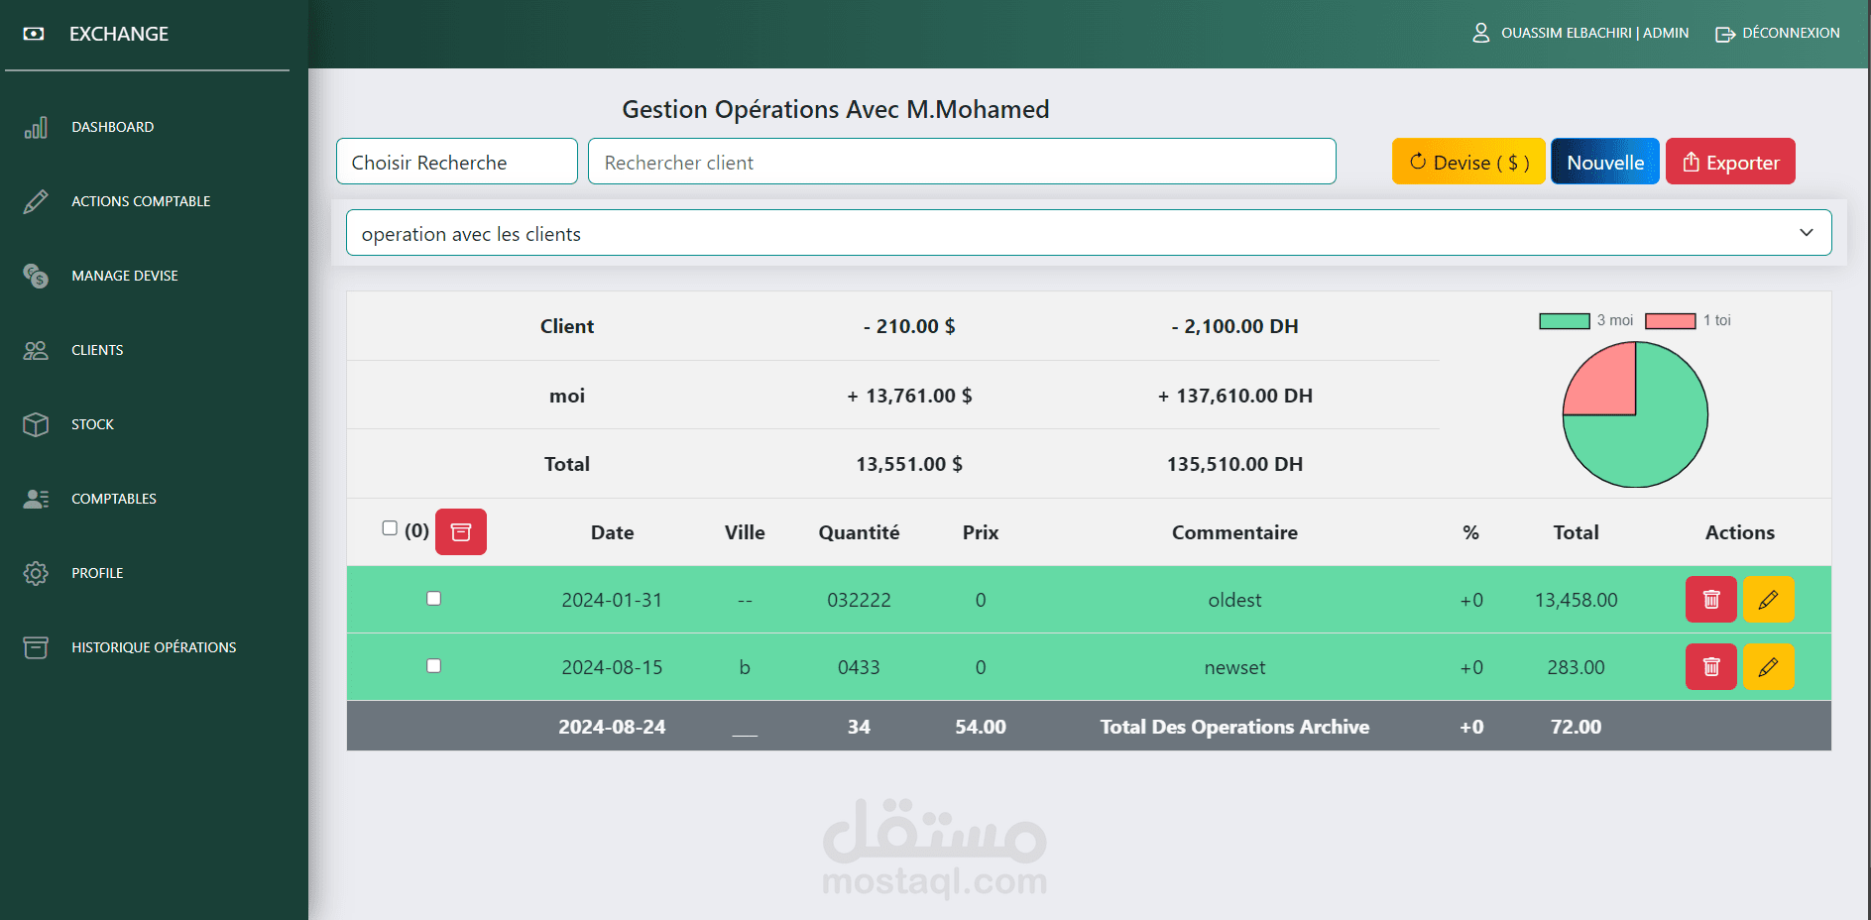Focus the Rechercher client search field

pos(962,162)
